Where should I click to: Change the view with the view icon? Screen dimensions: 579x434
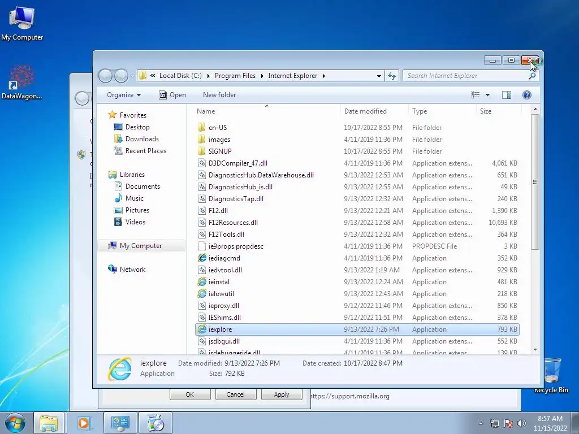click(x=475, y=95)
